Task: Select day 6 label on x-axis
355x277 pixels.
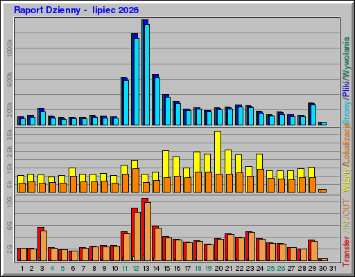Action: click(x=73, y=269)
